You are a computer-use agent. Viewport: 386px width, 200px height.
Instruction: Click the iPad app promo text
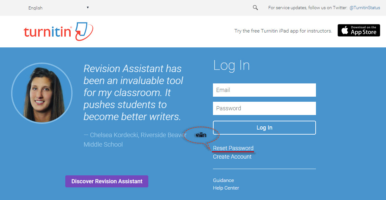coord(283,31)
